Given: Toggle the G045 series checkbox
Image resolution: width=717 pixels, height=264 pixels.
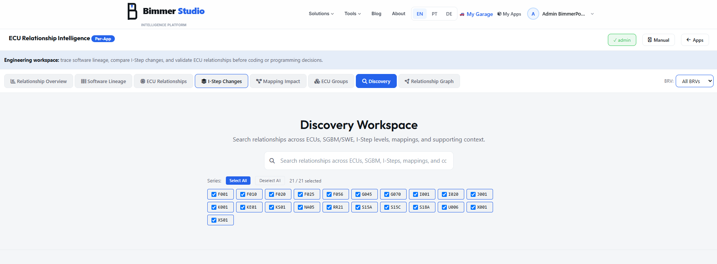Looking at the screenshot, I should click(x=358, y=194).
